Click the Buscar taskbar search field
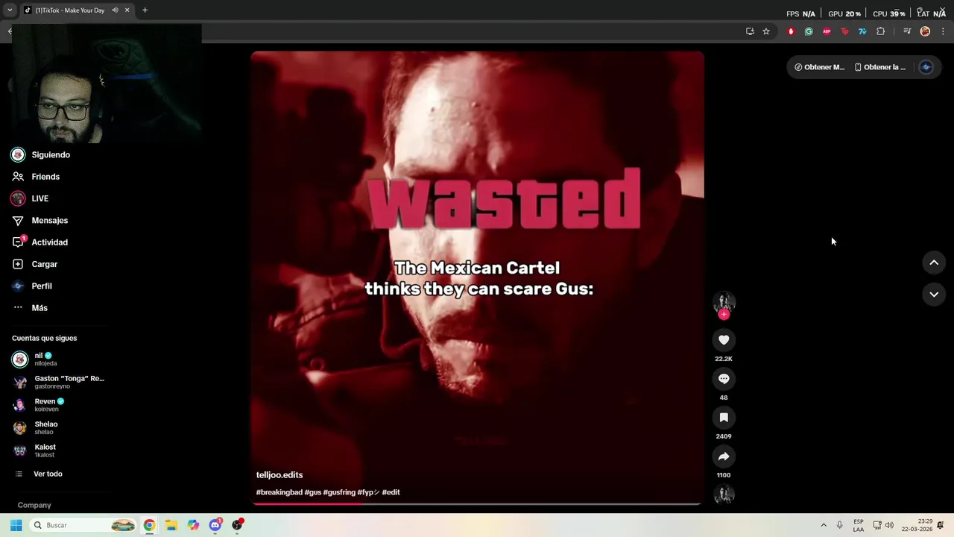This screenshot has width=954, height=537. click(x=83, y=525)
